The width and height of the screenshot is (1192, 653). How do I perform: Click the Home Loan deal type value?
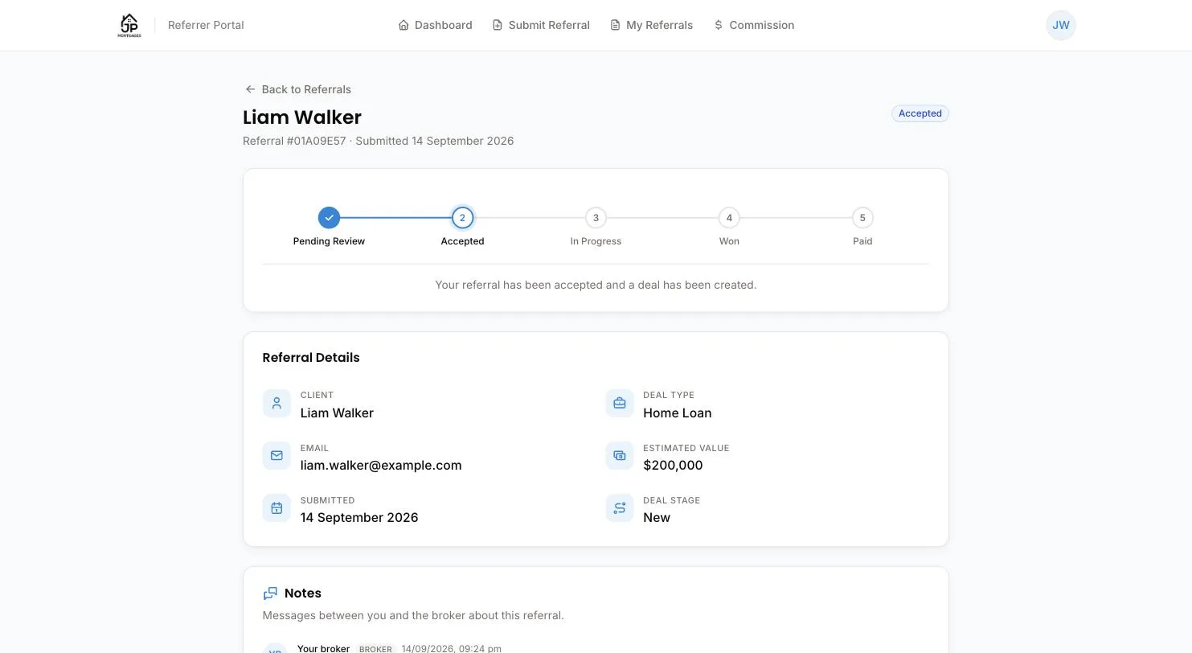(x=677, y=413)
